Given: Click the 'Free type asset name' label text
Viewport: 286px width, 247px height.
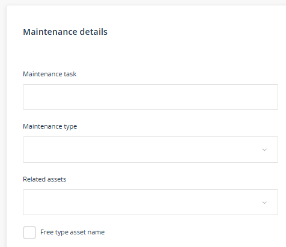Looking at the screenshot, I should tap(72, 232).
